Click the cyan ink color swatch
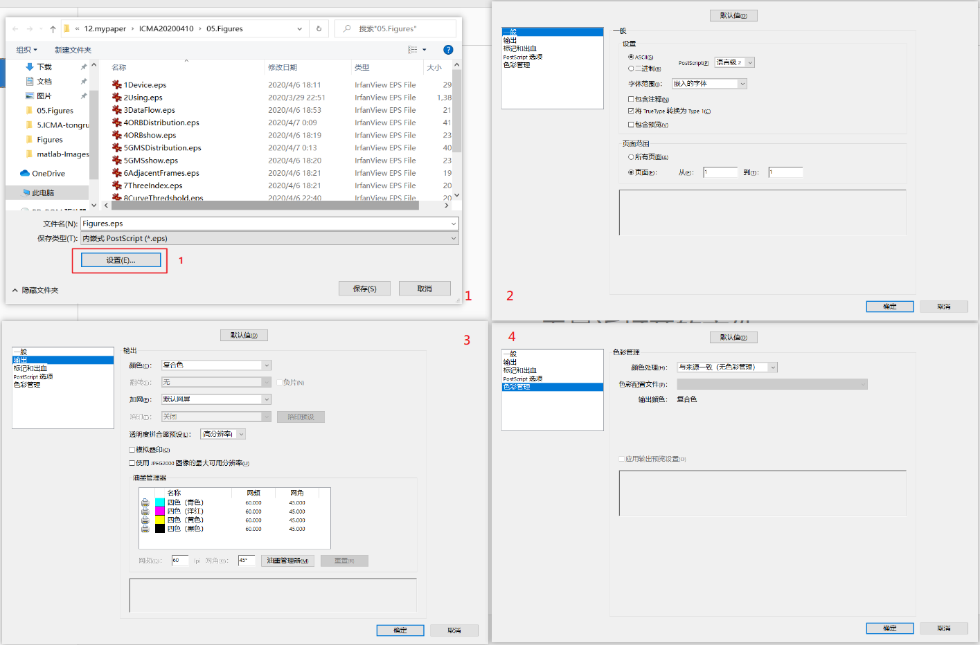The height and width of the screenshot is (645, 980). [x=160, y=502]
